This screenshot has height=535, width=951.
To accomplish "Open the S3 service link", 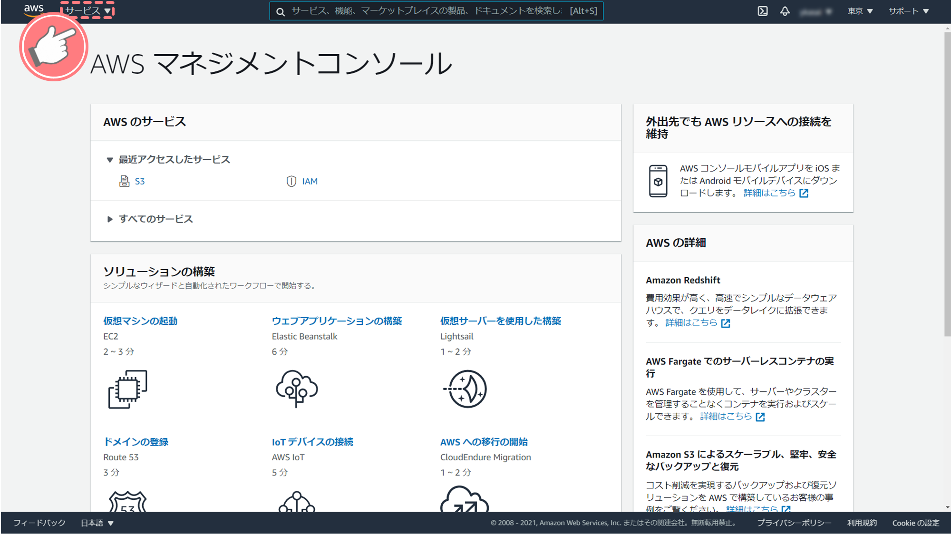I will 140,181.
